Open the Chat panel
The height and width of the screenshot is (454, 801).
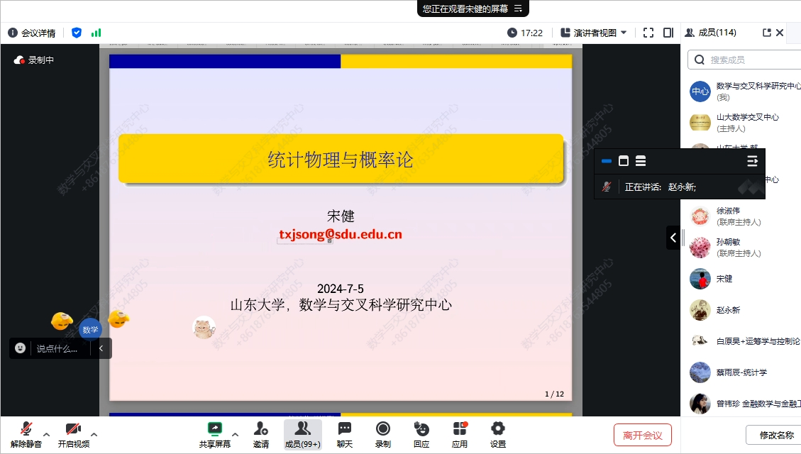(x=345, y=434)
